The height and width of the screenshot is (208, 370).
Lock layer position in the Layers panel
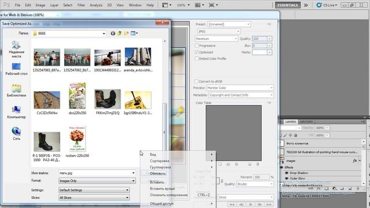pos(290,135)
